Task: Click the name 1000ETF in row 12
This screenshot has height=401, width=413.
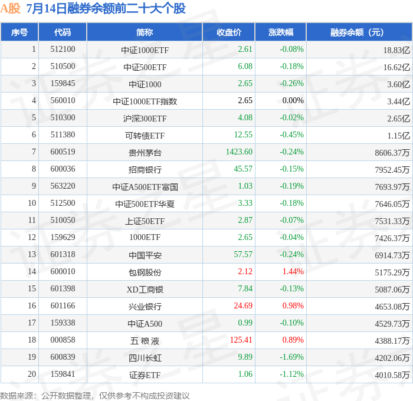Action: (145, 238)
